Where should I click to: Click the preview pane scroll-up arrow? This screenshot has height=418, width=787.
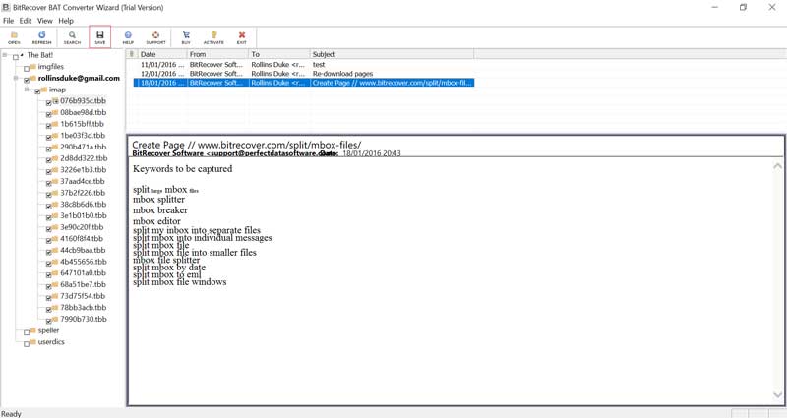point(777,166)
